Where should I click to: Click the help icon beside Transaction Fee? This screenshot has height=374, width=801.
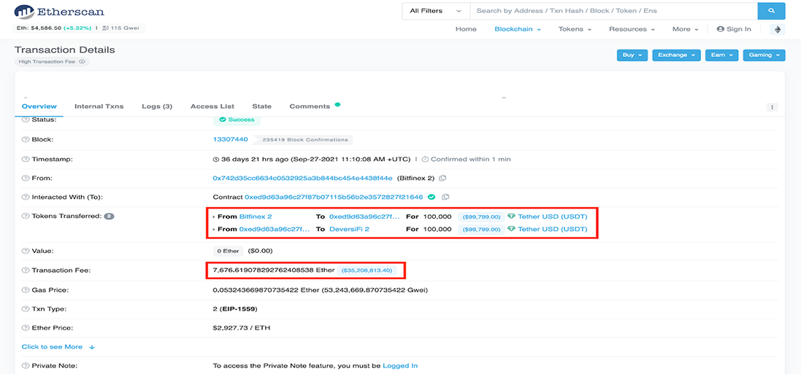click(x=25, y=270)
